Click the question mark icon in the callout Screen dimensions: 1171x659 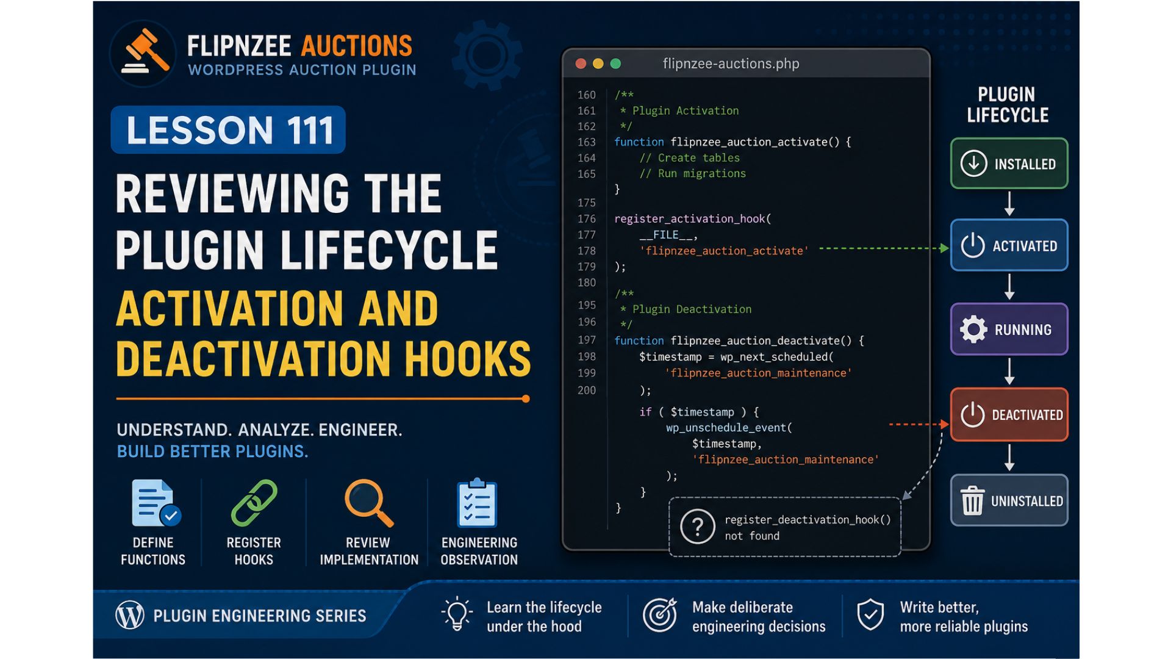[x=698, y=527]
